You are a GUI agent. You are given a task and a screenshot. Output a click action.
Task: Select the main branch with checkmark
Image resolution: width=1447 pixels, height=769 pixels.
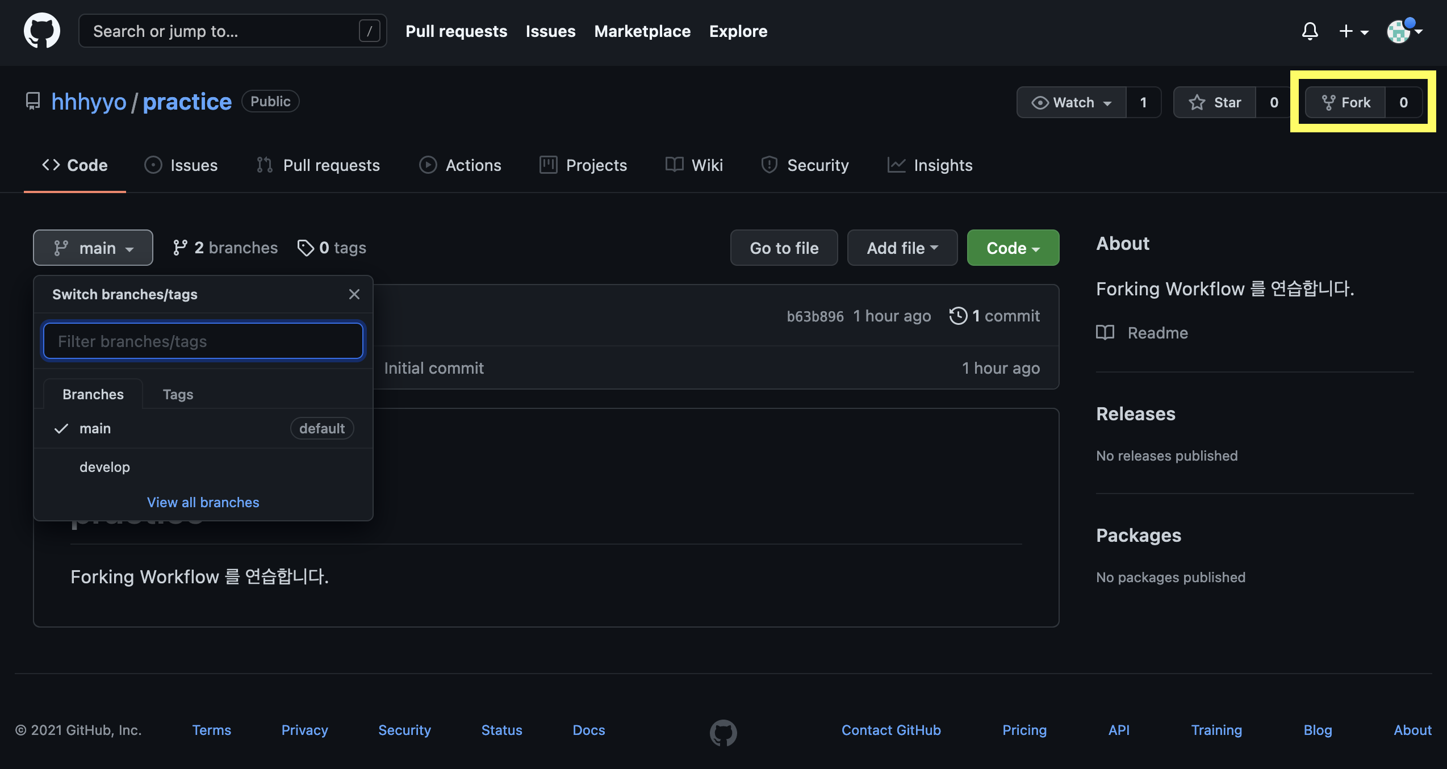(x=95, y=428)
